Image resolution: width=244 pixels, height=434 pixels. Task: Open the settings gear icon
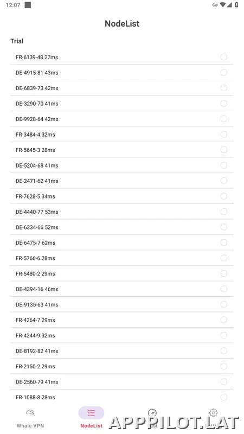click(x=213, y=413)
